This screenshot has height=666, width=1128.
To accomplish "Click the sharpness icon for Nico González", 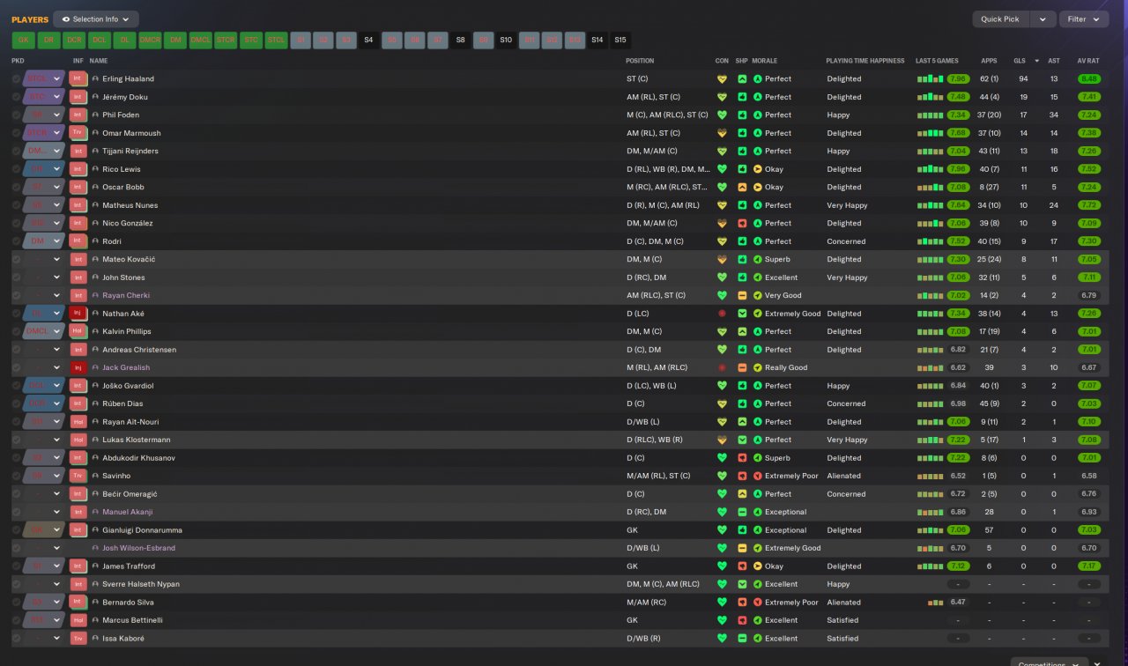I will pos(742,223).
